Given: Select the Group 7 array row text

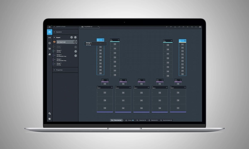Looking at the screenshot, I should (x=59, y=64).
